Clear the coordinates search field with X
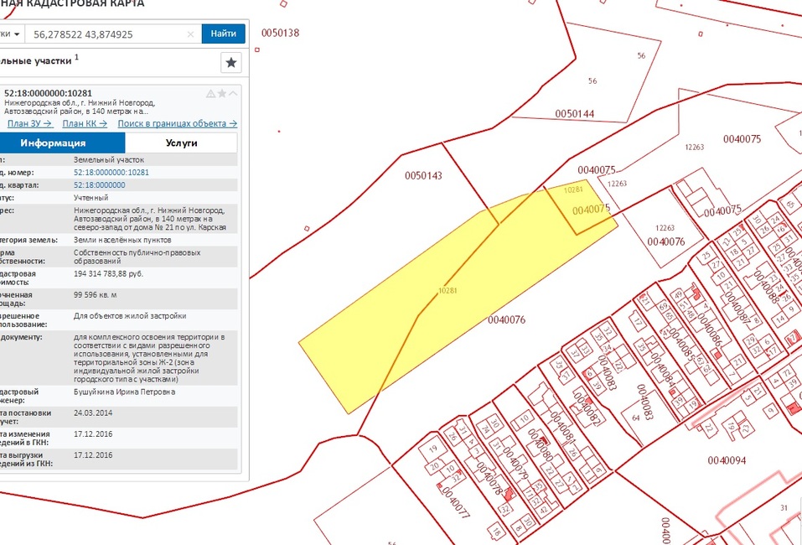This screenshot has height=545, width=802. coord(190,34)
